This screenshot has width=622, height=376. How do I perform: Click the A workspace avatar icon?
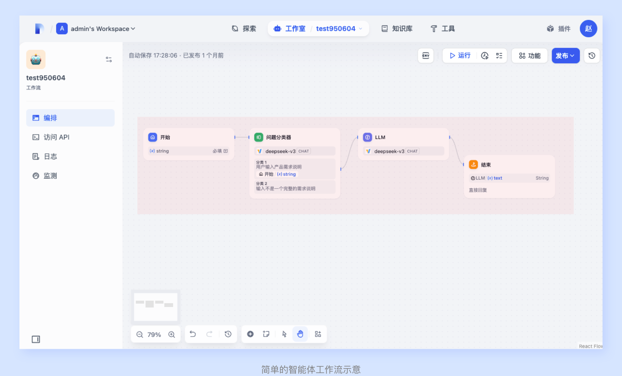click(x=62, y=28)
